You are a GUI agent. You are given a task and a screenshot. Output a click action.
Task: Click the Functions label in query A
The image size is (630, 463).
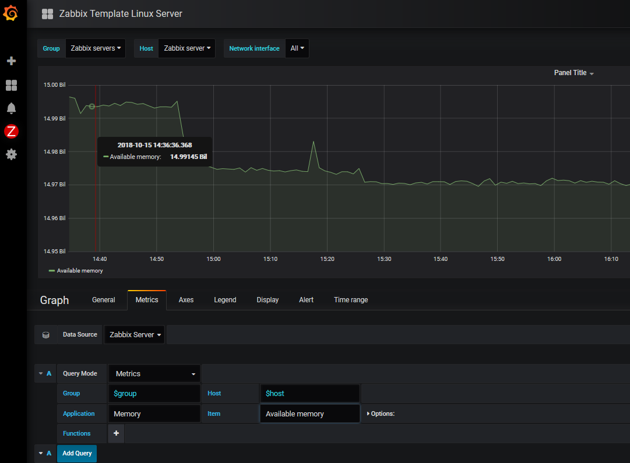(76, 433)
